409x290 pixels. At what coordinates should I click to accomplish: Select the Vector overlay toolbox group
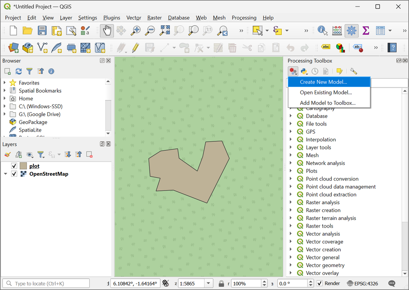[x=322, y=273]
